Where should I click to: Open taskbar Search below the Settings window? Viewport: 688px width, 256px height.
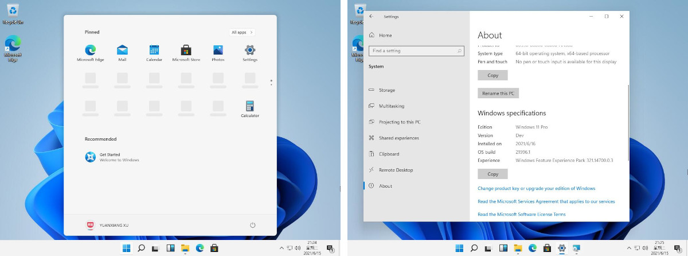474,248
